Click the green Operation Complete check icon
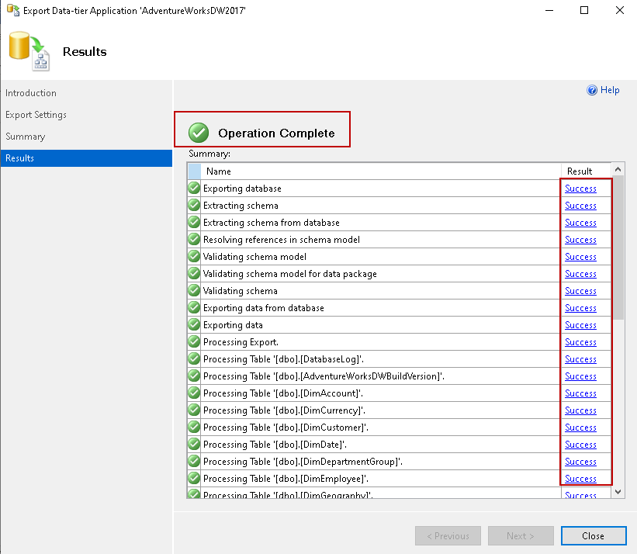 coord(199,133)
